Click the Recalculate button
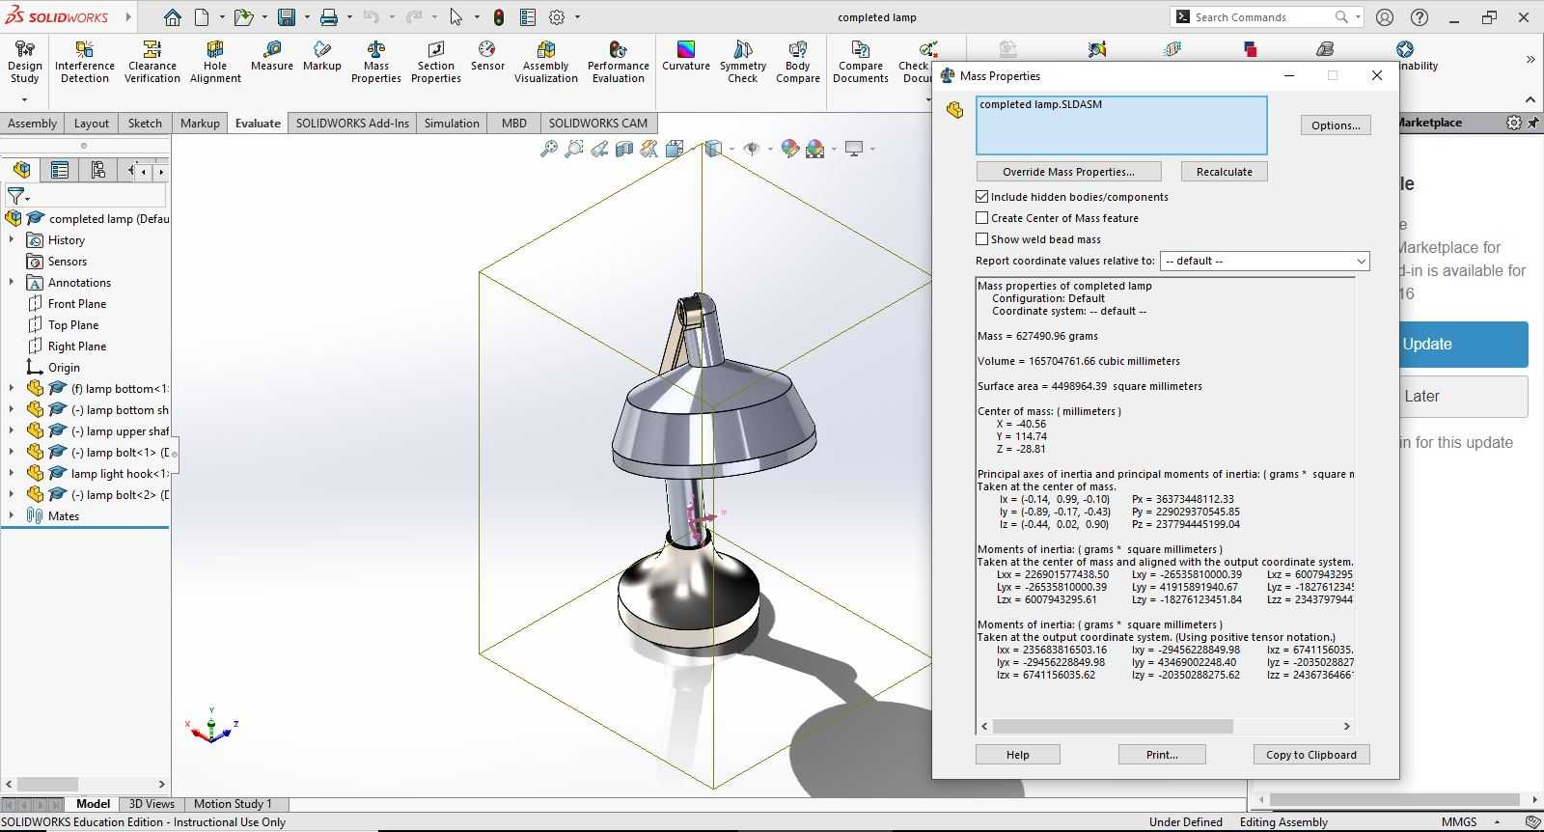 (1225, 172)
